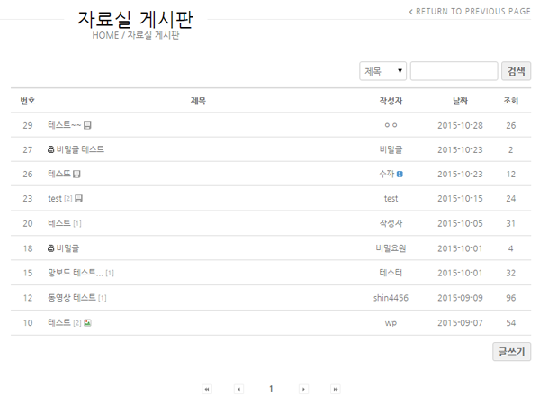Click the 검색 search button
The width and height of the screenshot is (540, 405).
(516, 71)
